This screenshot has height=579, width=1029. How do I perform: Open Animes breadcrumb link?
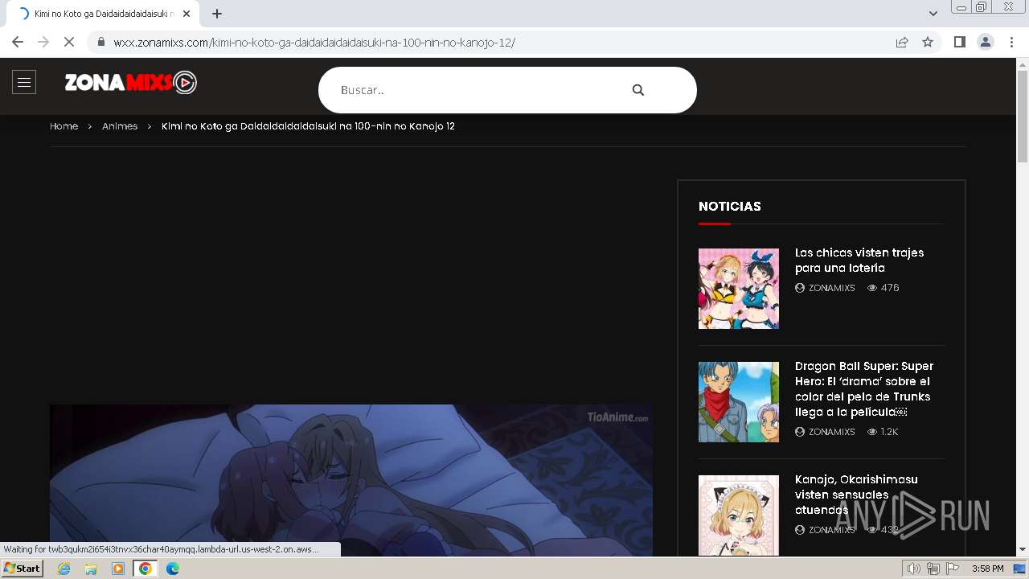click(120, 126)
